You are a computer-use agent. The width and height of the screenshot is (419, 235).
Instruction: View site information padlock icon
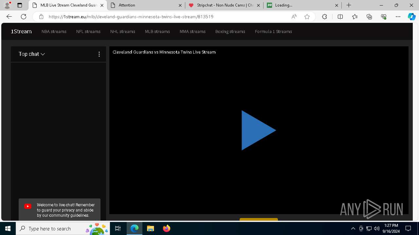point(41,17)
